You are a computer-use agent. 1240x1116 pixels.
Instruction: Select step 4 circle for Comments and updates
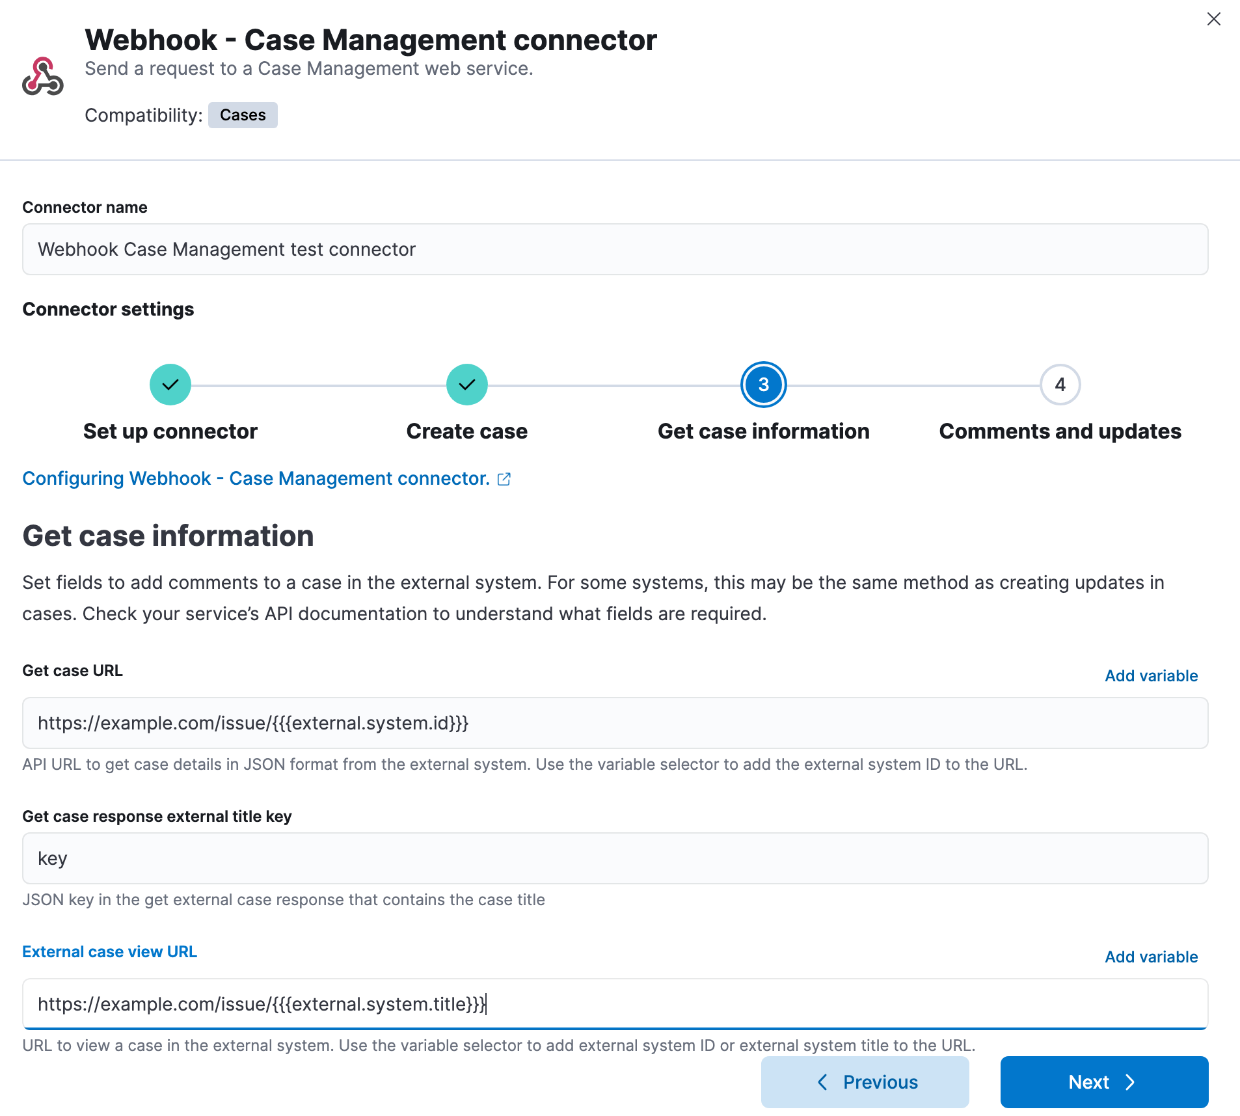[x=1060, y=384]
